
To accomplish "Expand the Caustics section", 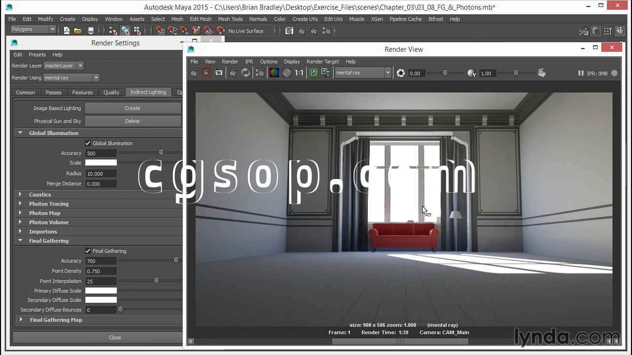I will [x=20, y=194].
